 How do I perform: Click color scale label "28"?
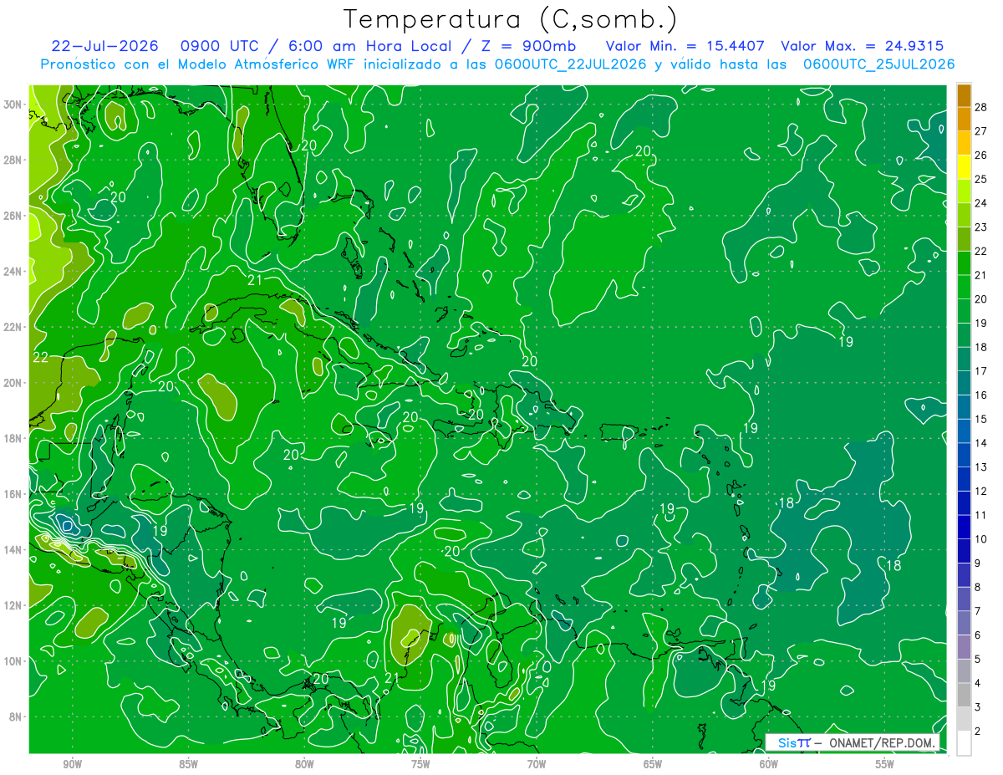pos(981,106)
